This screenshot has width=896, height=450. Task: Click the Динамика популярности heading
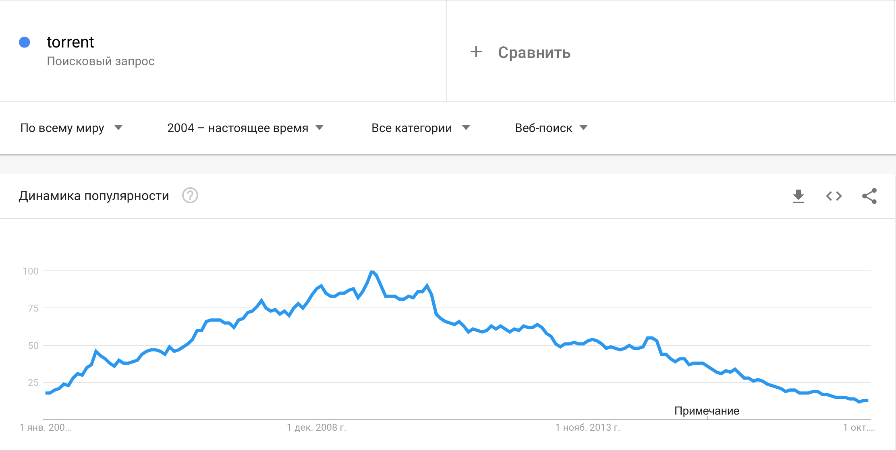click(x=94, y=196)
